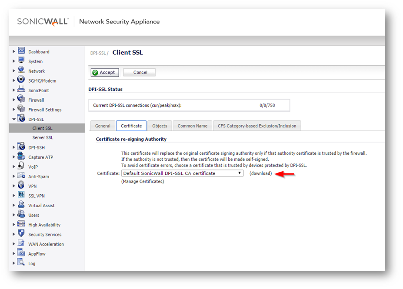
Task: Click the Capture ATP icon
Action: (x=21, y=156)
